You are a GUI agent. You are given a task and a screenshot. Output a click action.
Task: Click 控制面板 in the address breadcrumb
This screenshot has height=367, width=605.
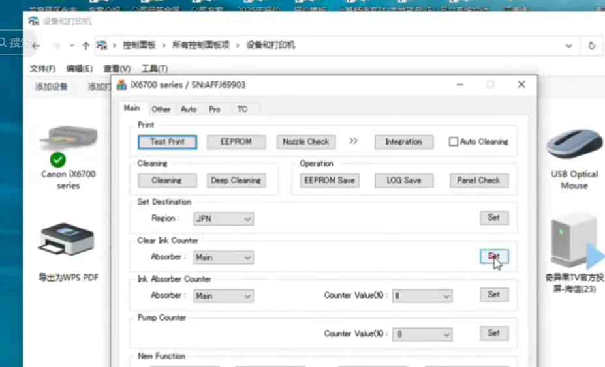tap(139, 45)
